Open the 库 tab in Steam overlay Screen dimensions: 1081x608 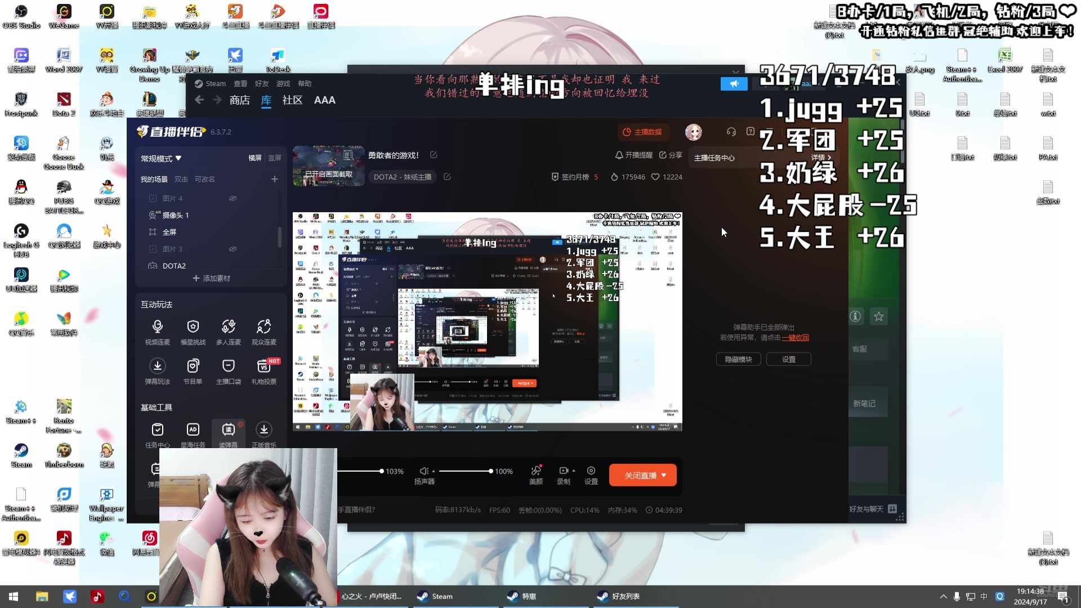(x=266, y=100)
